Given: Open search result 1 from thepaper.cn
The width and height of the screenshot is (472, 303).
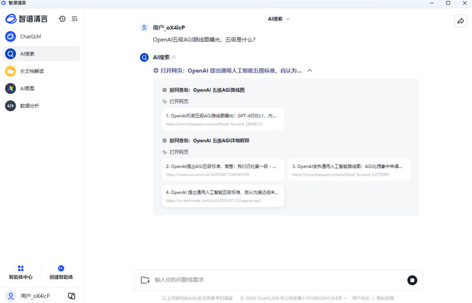Looking at the screenshot, I should pyautogui.click(x=222, y=119).
